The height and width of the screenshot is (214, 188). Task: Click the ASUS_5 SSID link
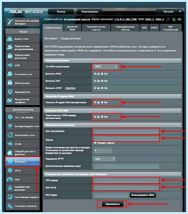(159, 19)
